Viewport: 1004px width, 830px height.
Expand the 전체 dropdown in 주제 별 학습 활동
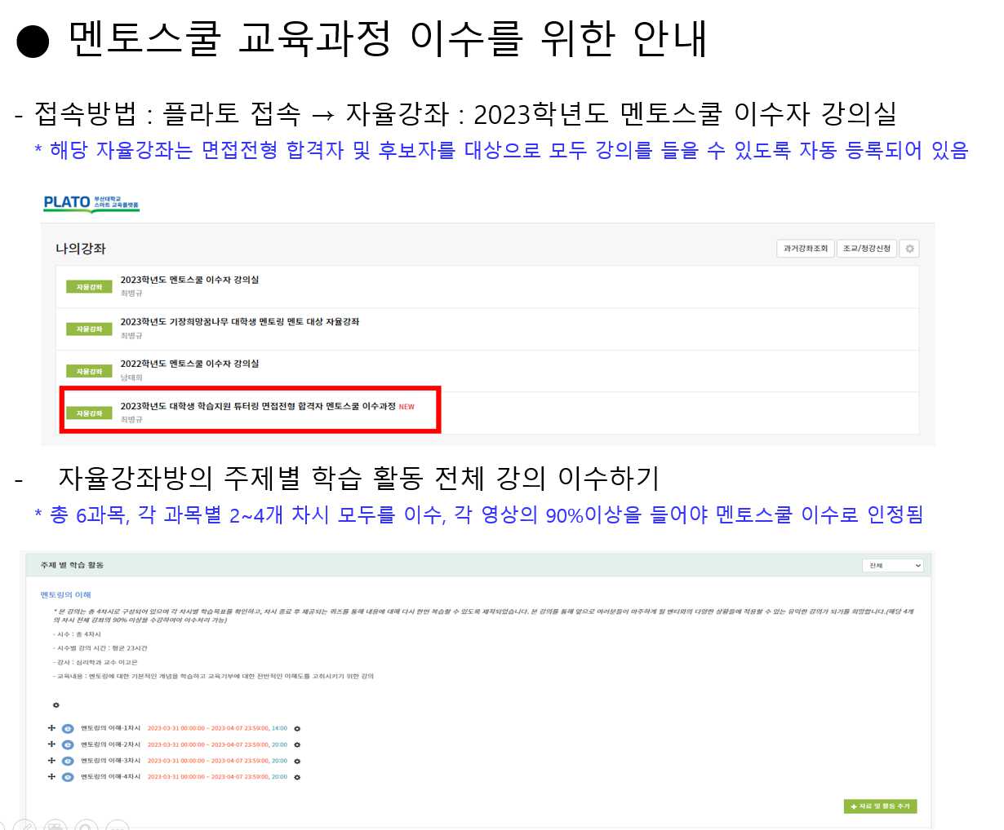coord(894,565)
